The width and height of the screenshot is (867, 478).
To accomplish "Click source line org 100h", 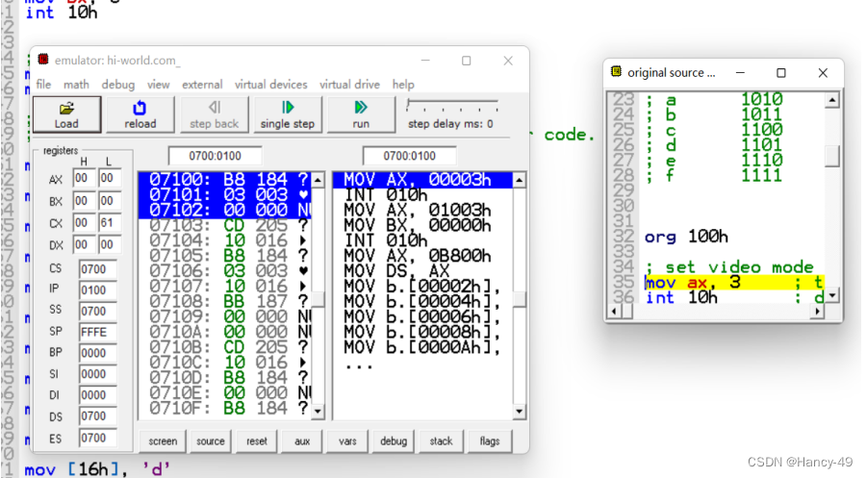I will click(x=686, y=237).
